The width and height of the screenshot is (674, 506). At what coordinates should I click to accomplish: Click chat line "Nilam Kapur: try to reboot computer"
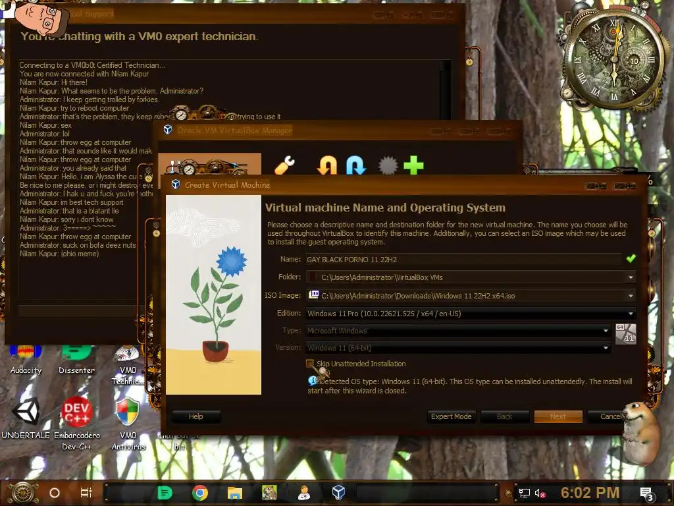74,108
